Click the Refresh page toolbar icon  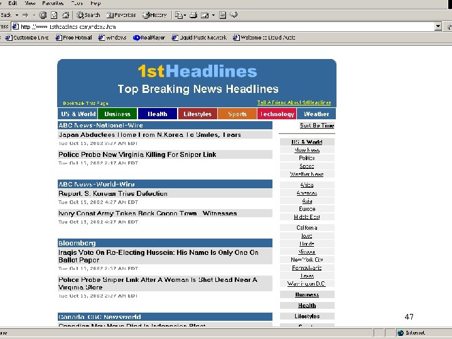point(54,15)
